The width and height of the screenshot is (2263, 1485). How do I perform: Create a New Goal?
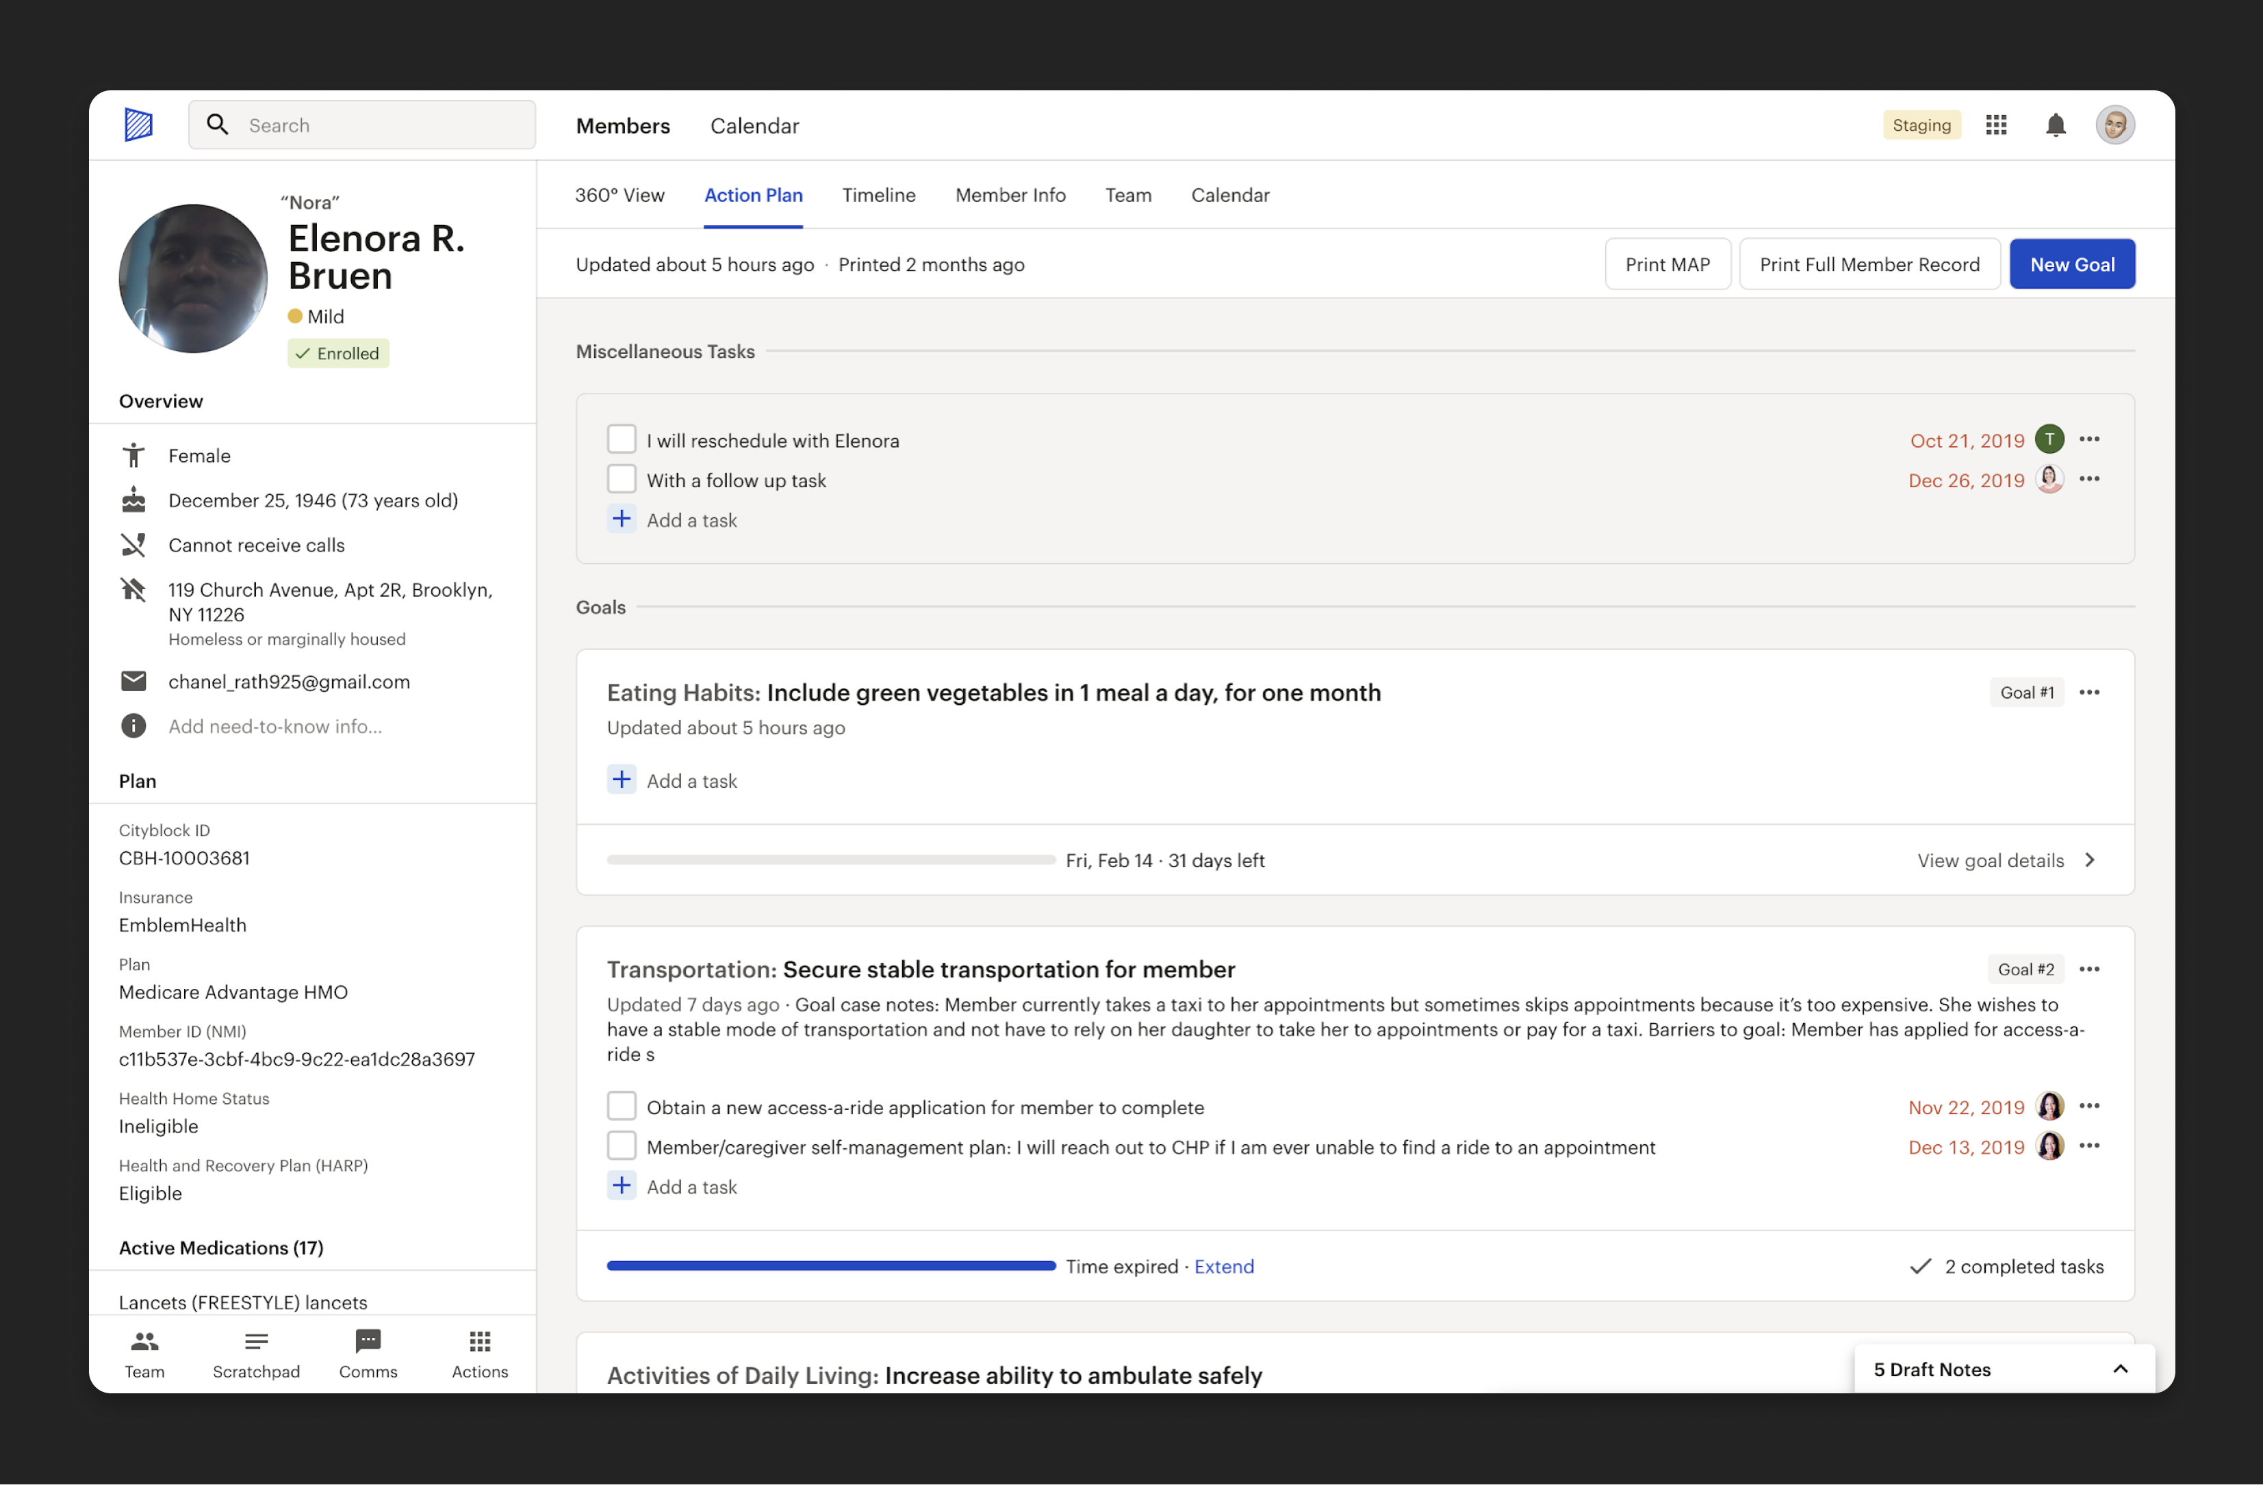point(2072,264)
